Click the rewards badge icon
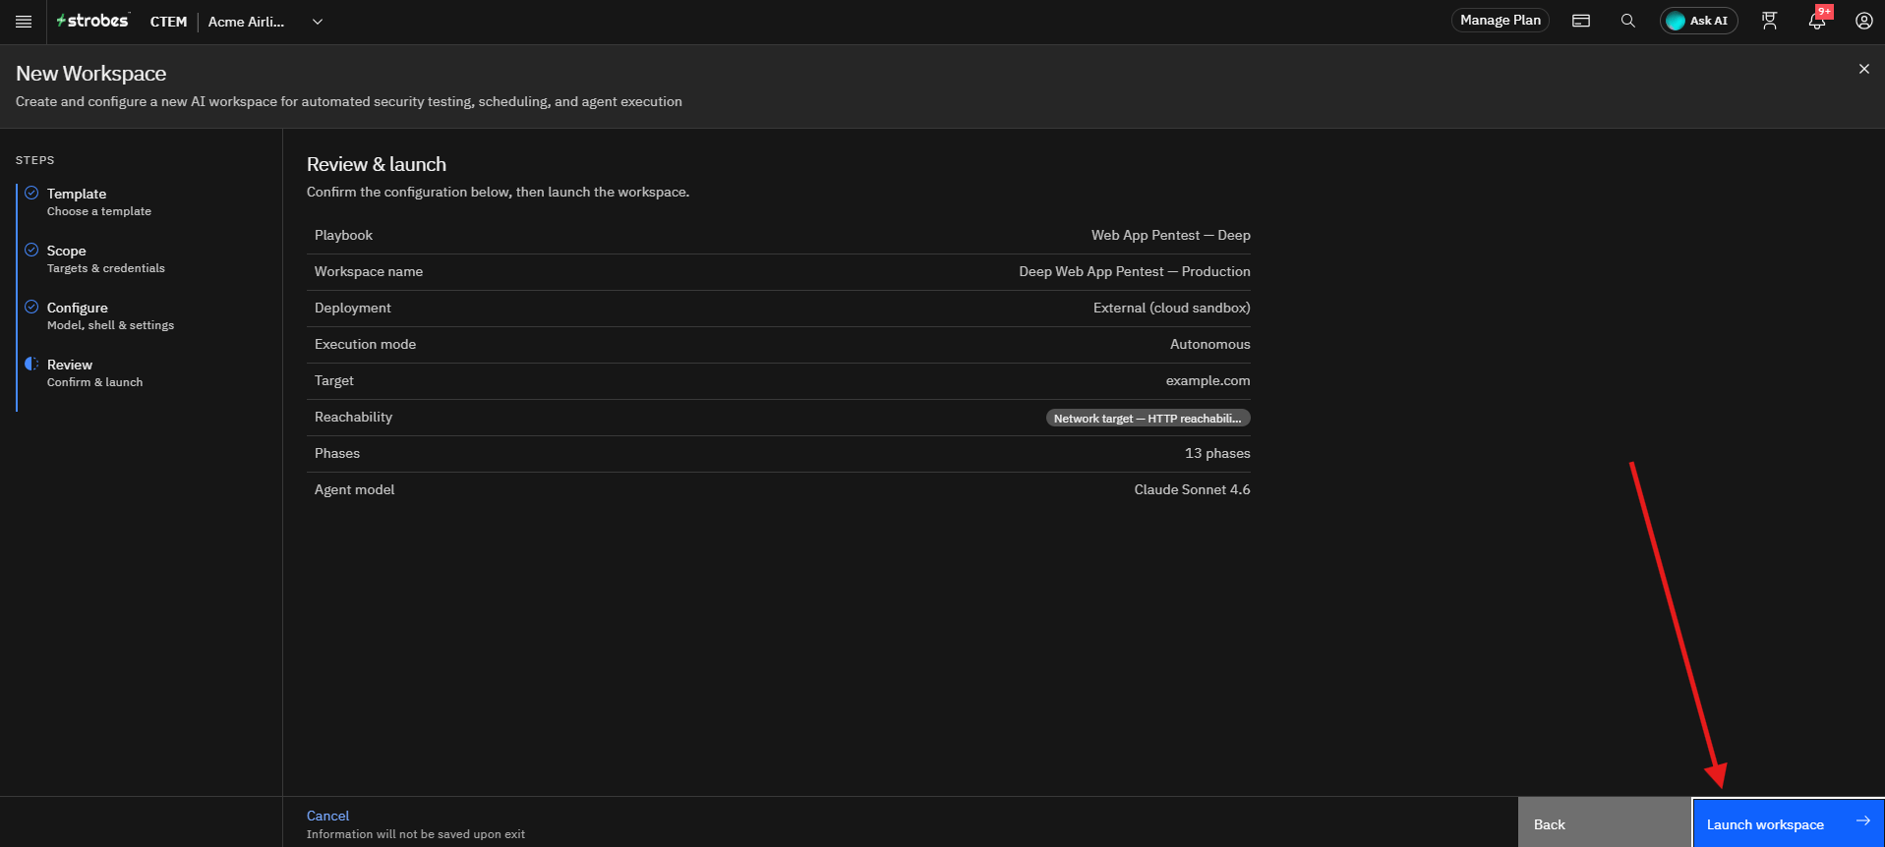Screen dimensions: 1885x847 pos(1770,21)
